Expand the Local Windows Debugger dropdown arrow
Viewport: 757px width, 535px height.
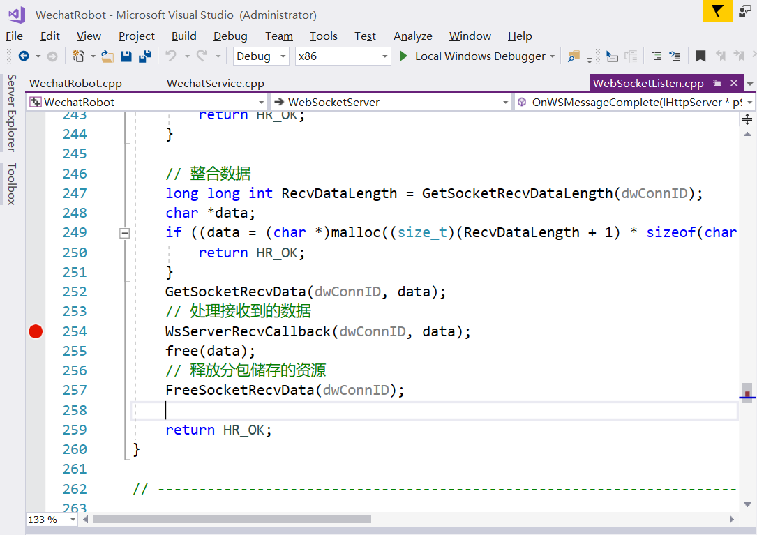click(553, 56)
